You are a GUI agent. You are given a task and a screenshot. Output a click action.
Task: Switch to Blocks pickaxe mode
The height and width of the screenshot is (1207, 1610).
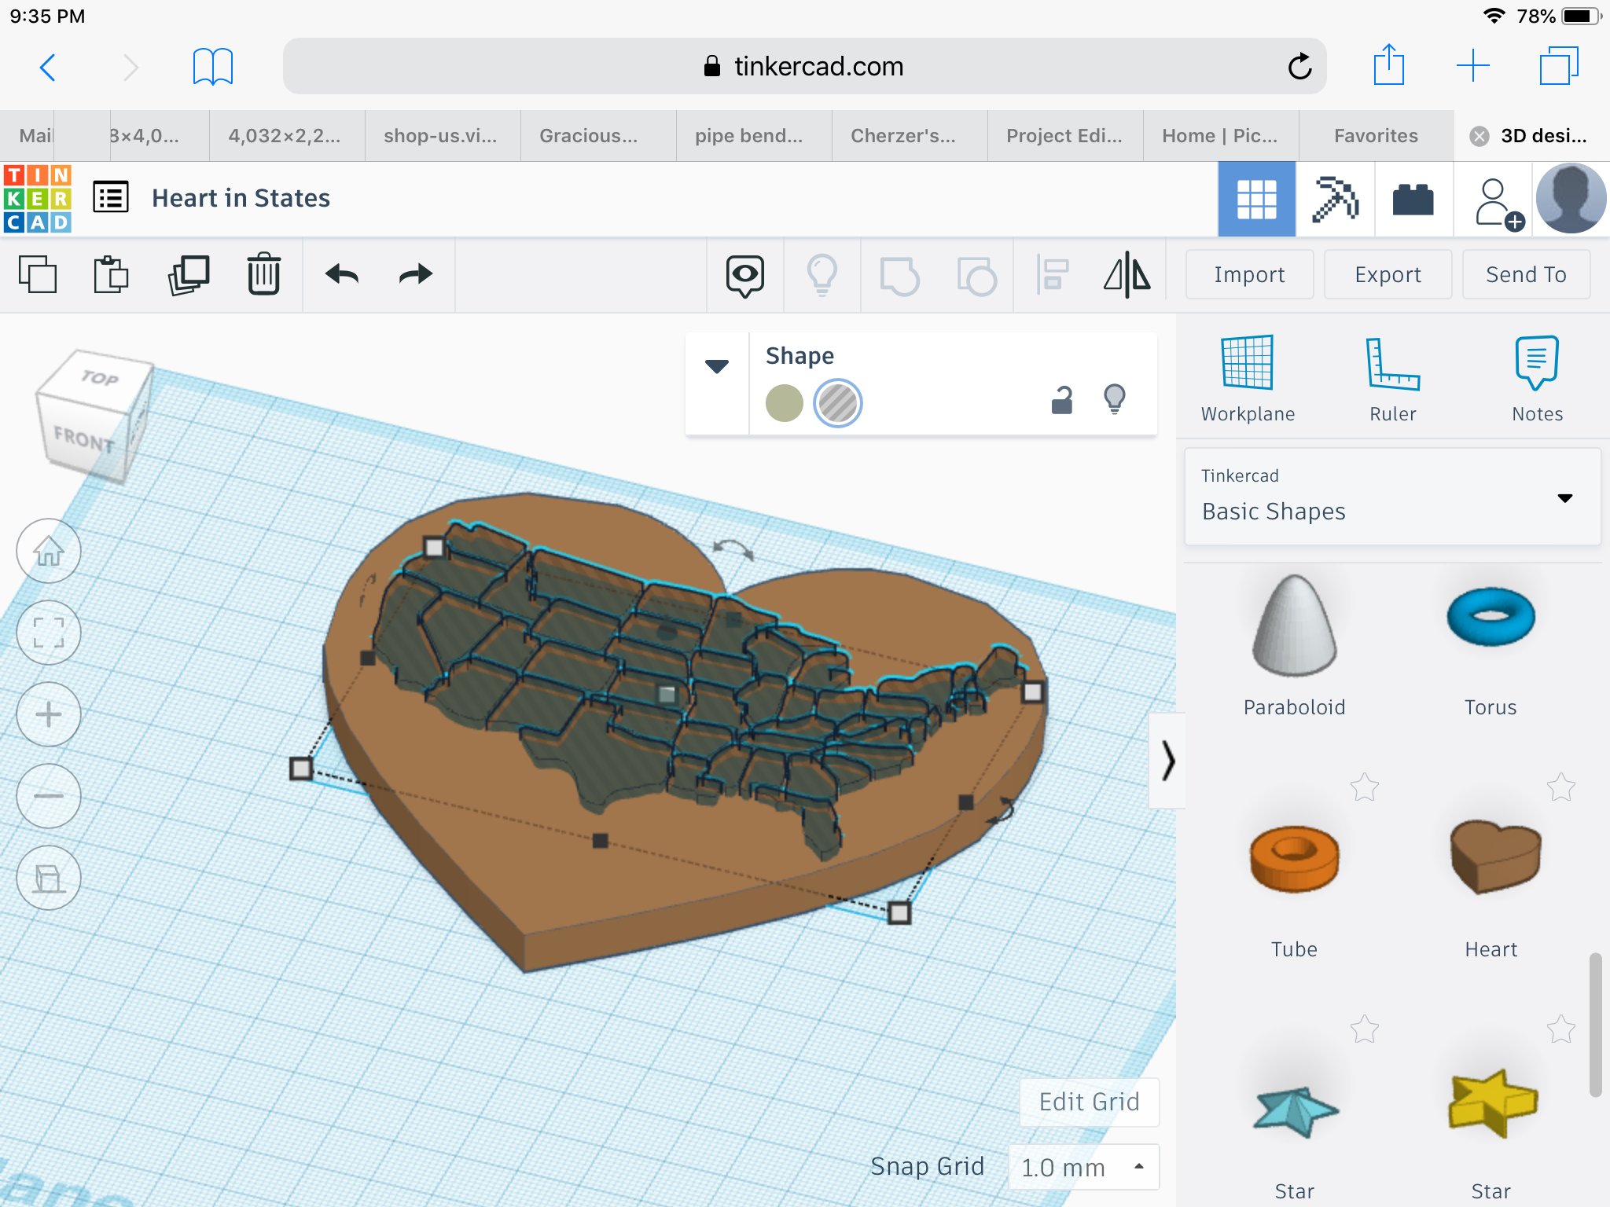[1334, 199]
